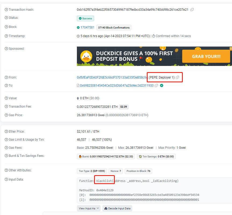Copy the To contract address icon
The height and width of the screenshot is (215, 232).
click(x=156, y=86)
